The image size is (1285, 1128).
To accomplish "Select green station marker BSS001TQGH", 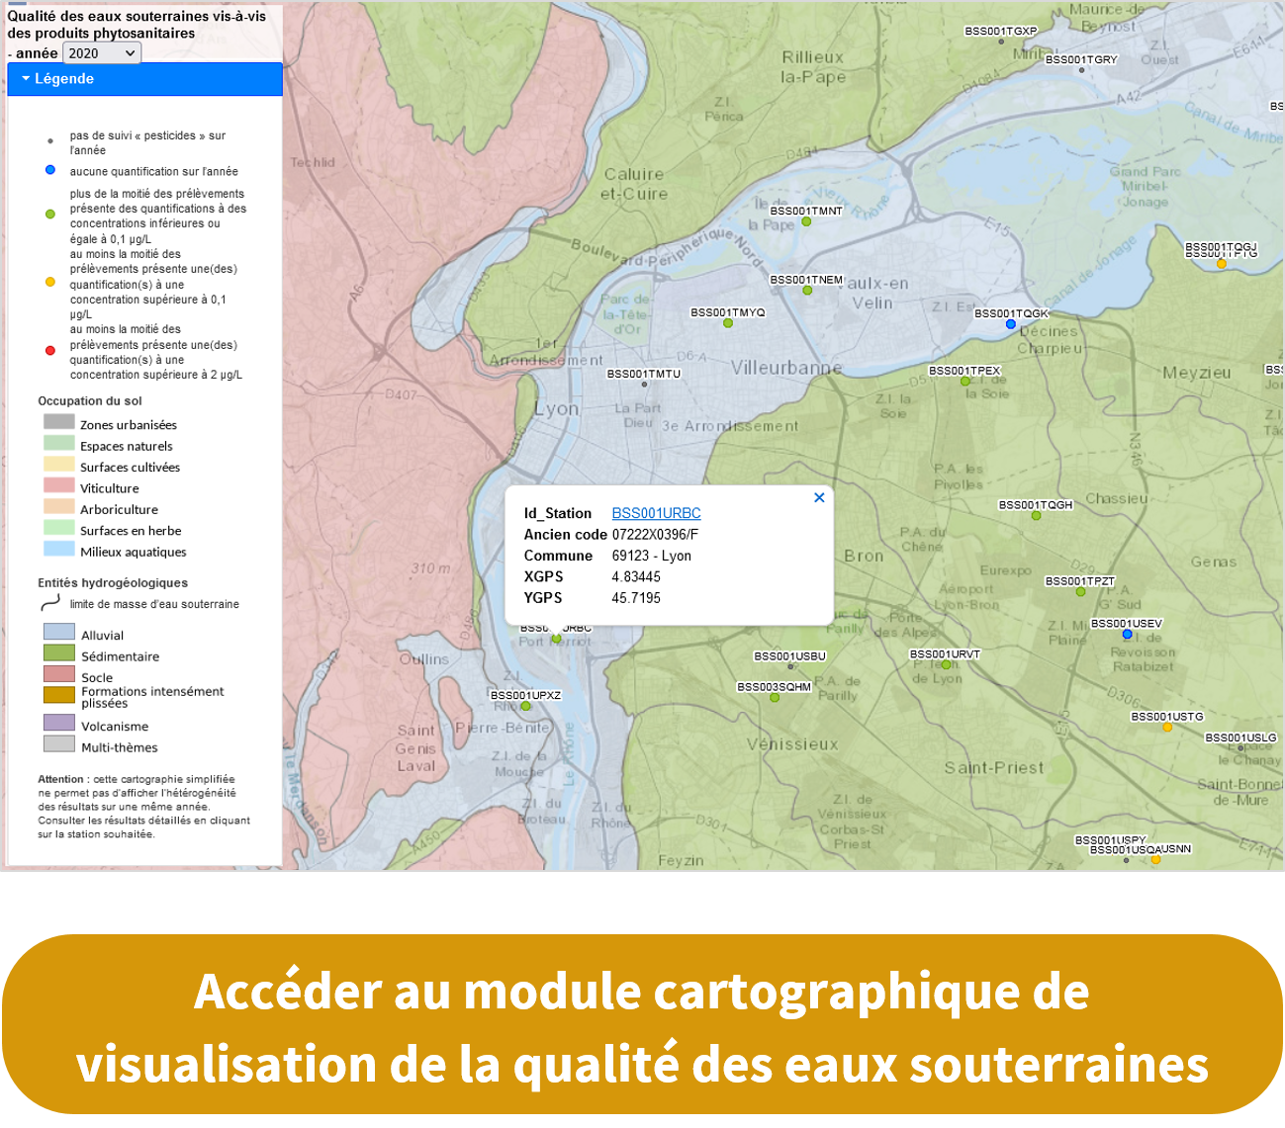I will pyautogui.click(x=1036, y=516).
